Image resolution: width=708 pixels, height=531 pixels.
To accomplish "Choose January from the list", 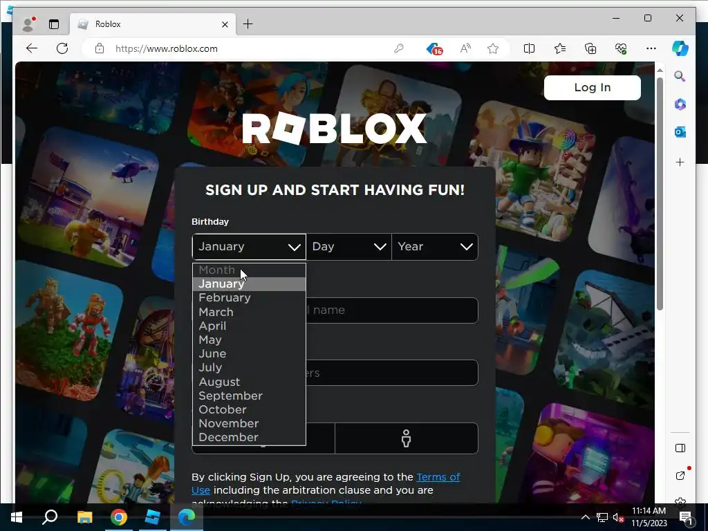I will point(249,284).
